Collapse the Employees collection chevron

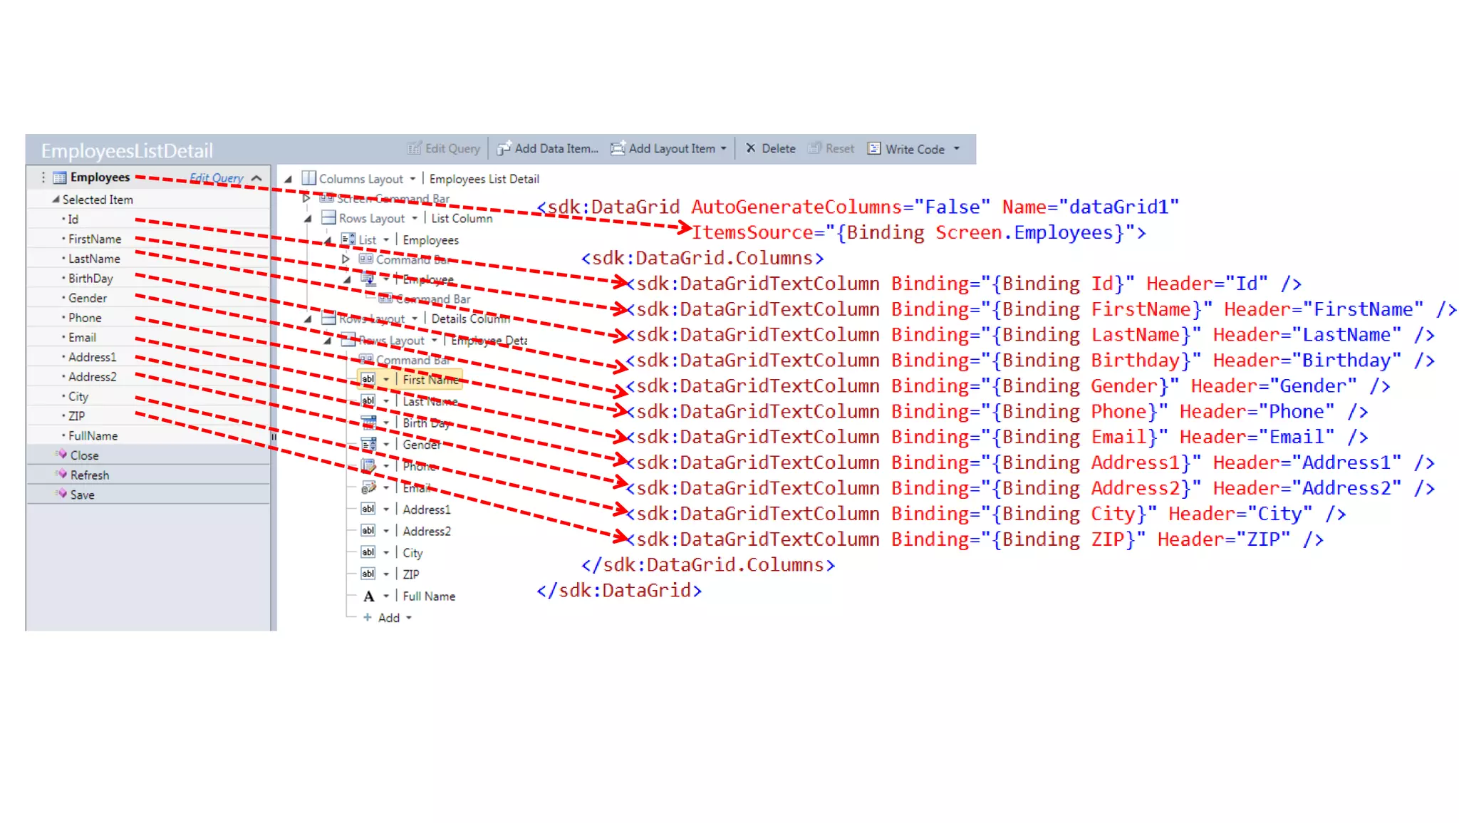(x=257, y=177)
